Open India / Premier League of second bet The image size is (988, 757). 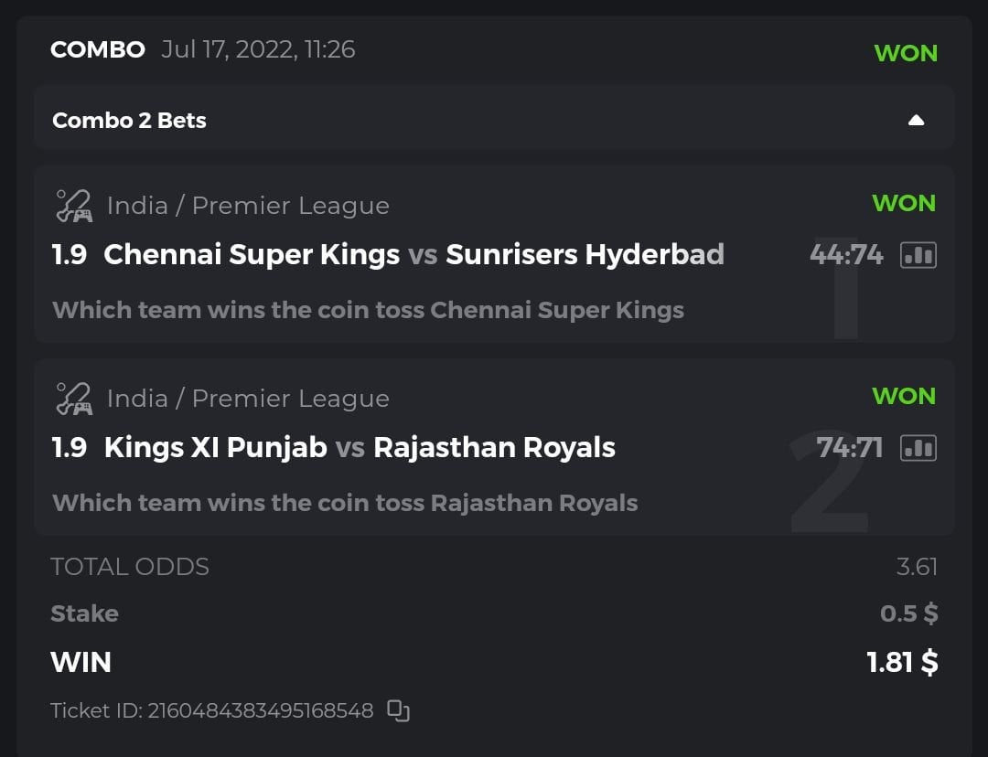248,399
